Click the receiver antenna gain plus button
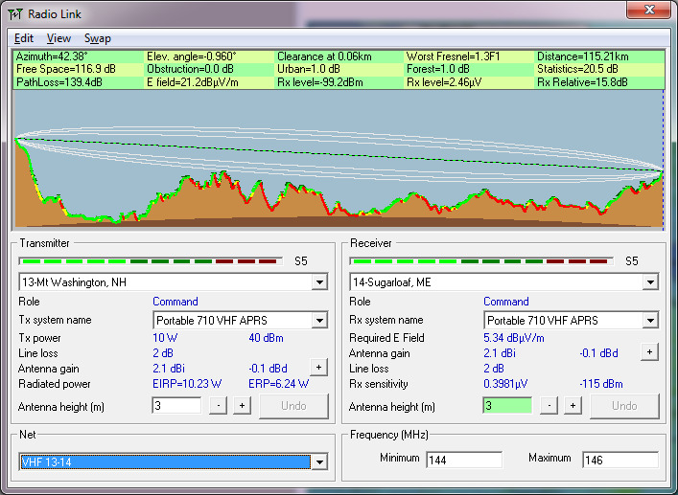The image size is (678, 495). point(649,352)
